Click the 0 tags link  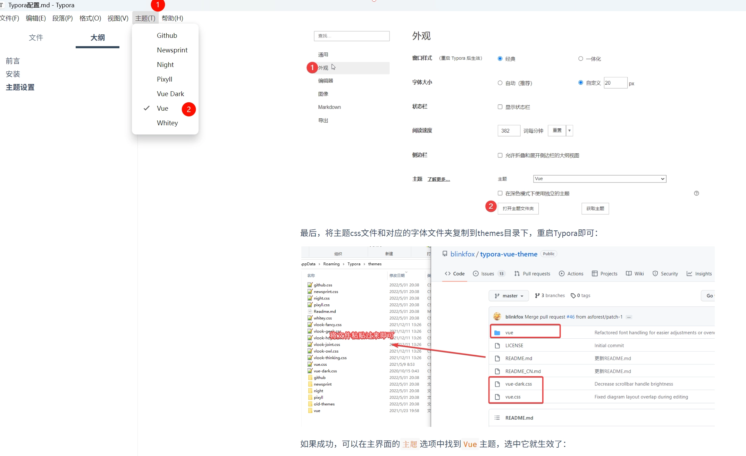(x=580, y=295)
